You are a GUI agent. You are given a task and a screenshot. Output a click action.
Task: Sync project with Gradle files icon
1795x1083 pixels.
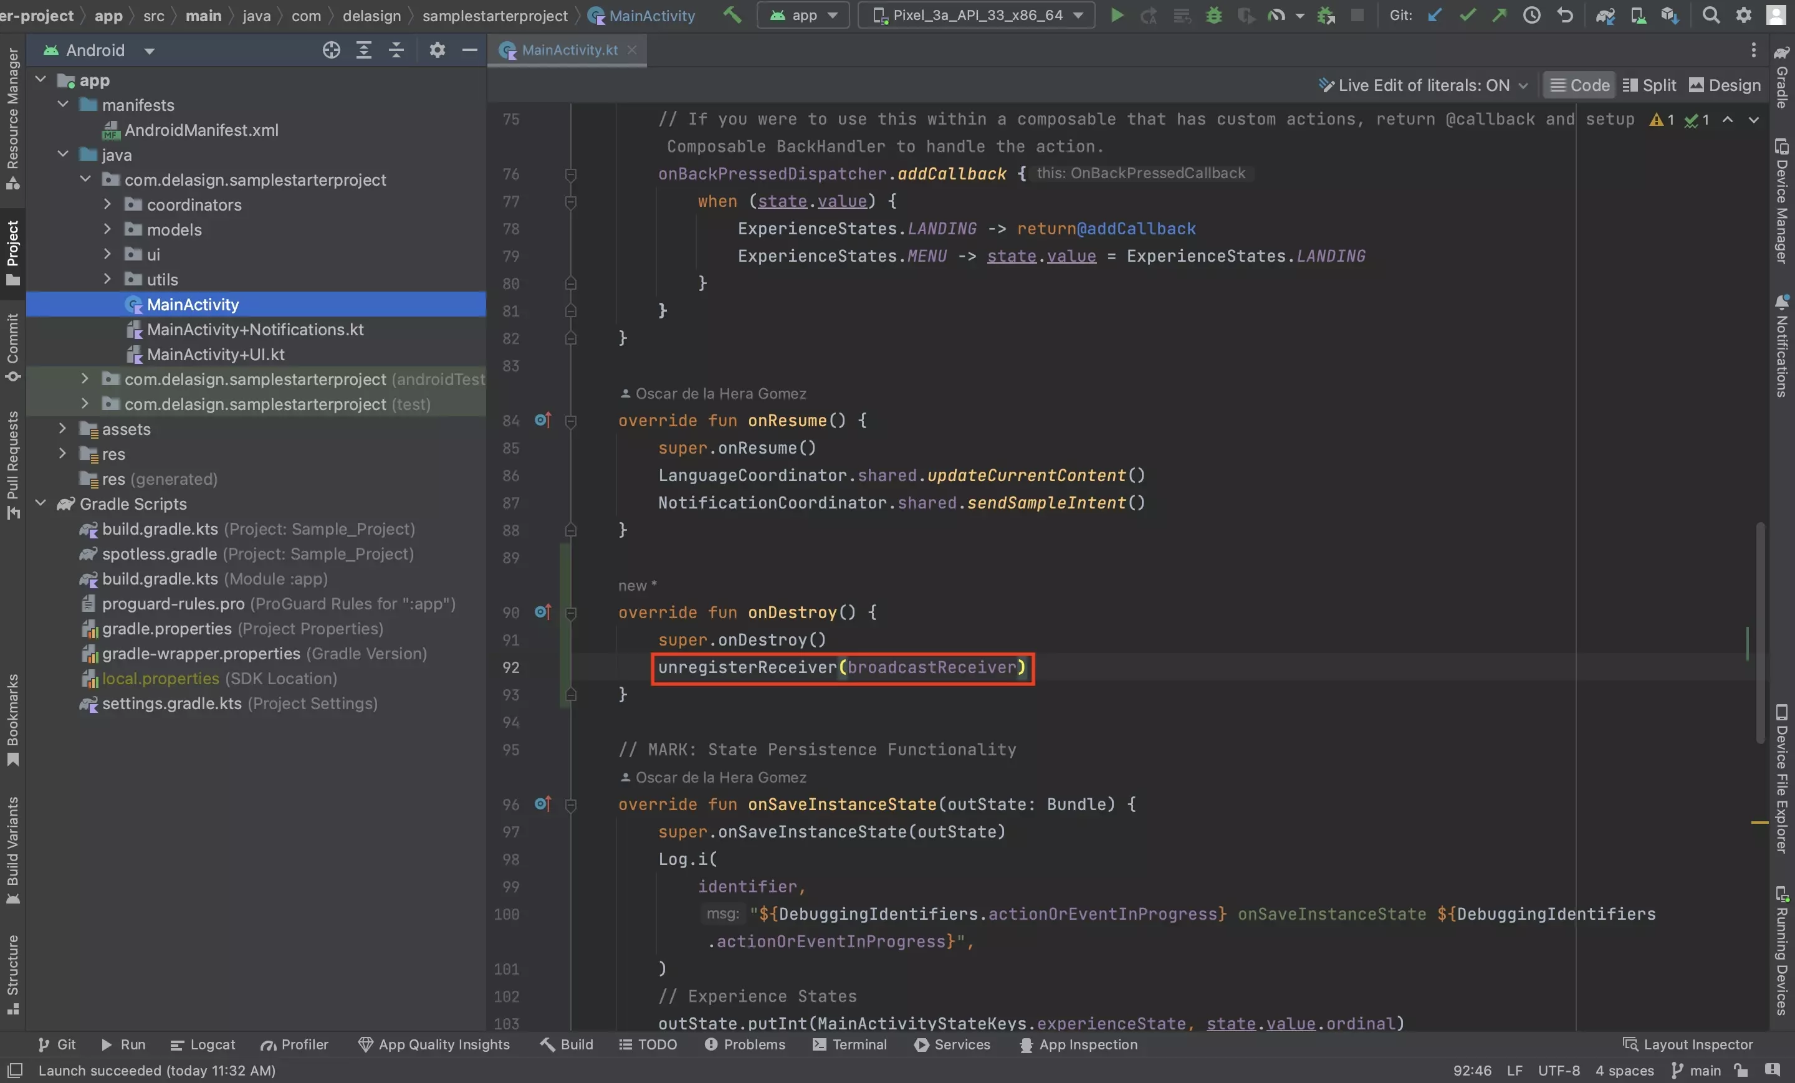click(1606, 16)
